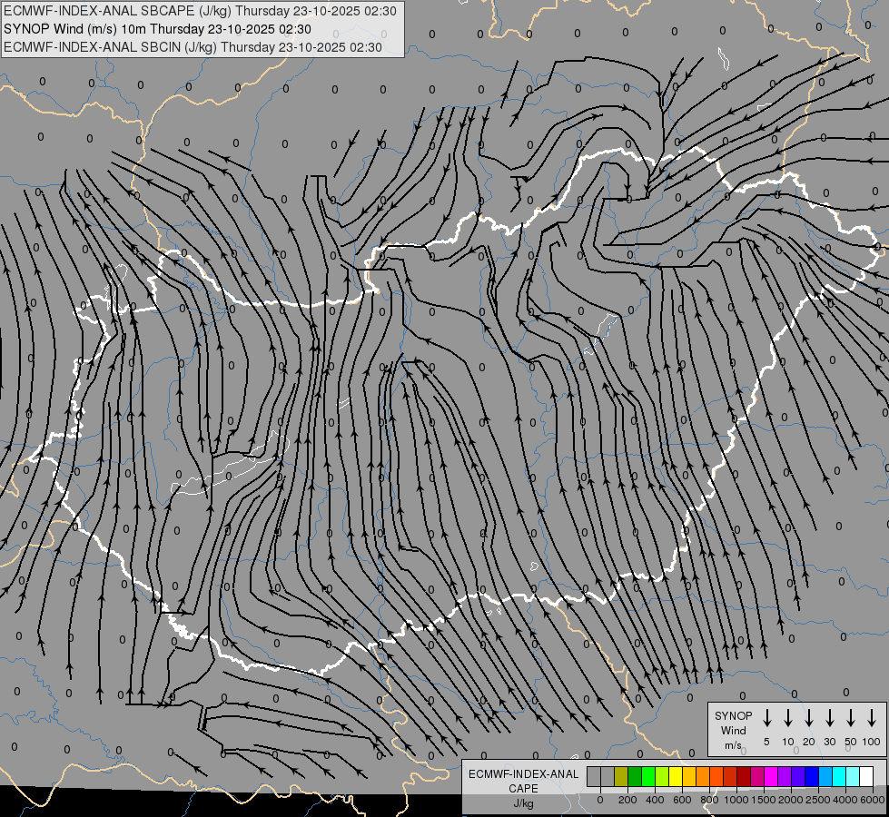The width and height of the screenshot is (889, 817).
Task: Click the 10 m/s wind arrow in legend
Action: [x=788, y=718]
